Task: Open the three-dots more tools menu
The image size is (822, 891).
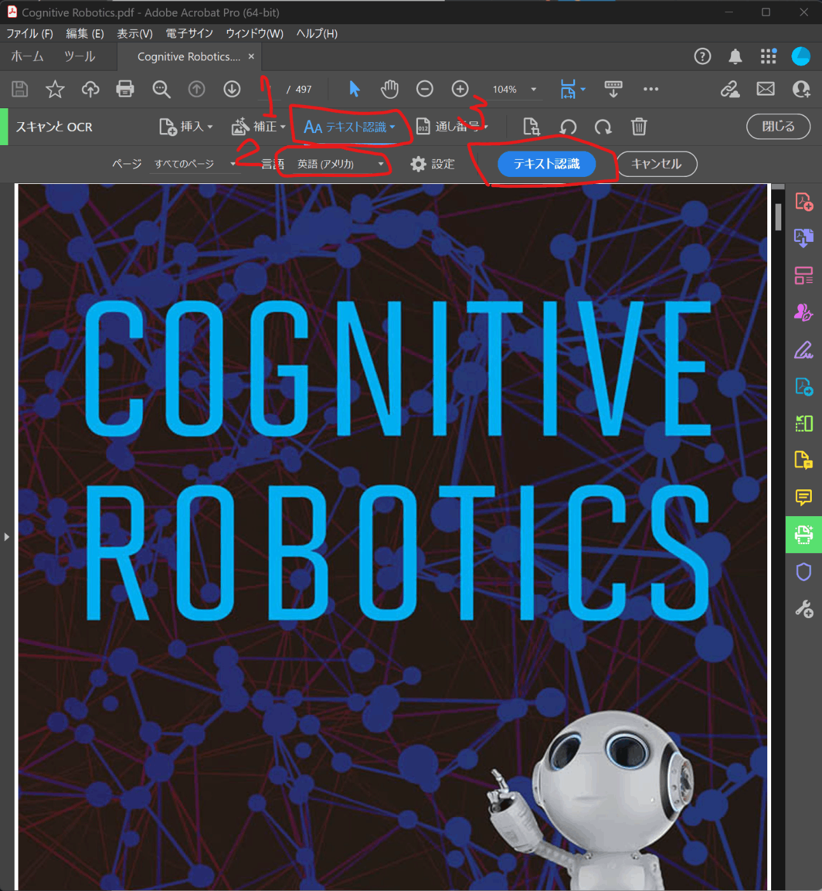Action: (651, 89)
